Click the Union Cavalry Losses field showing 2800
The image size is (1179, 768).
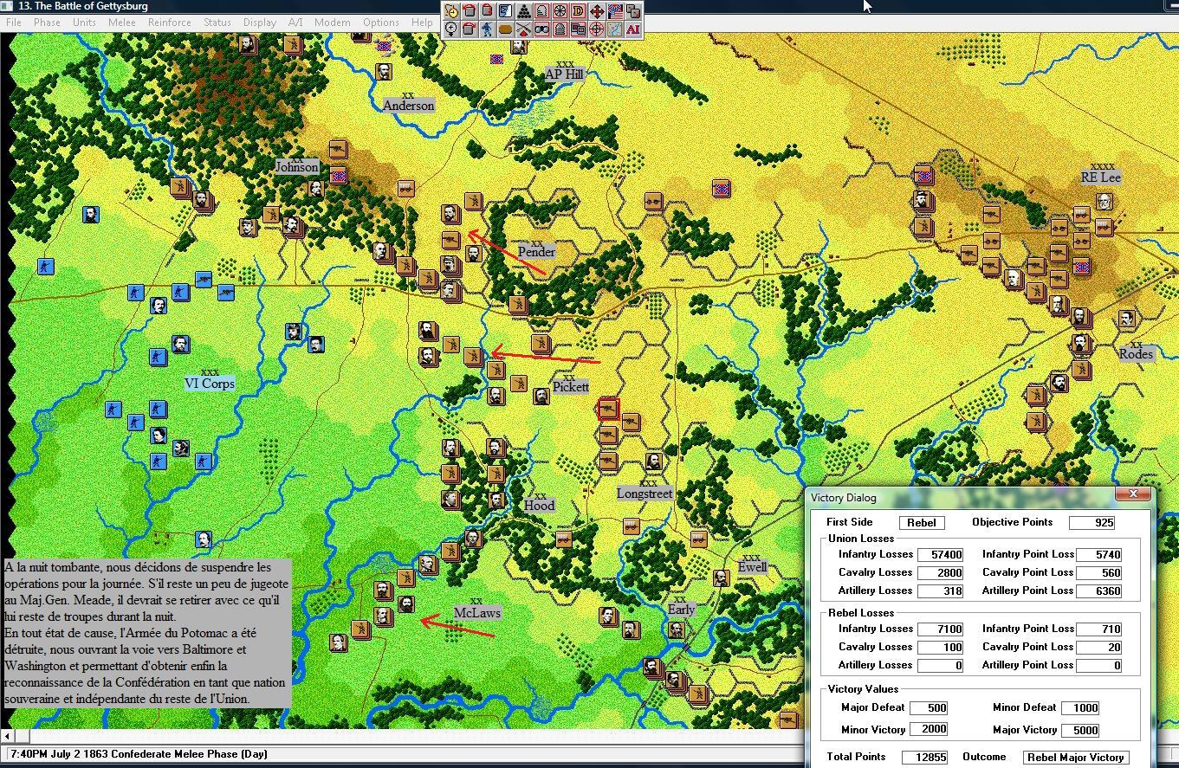click(x=940, y=573)
